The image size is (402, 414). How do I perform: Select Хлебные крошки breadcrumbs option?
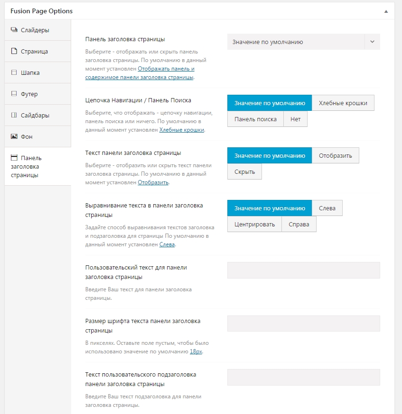click(x=343, y=103)
